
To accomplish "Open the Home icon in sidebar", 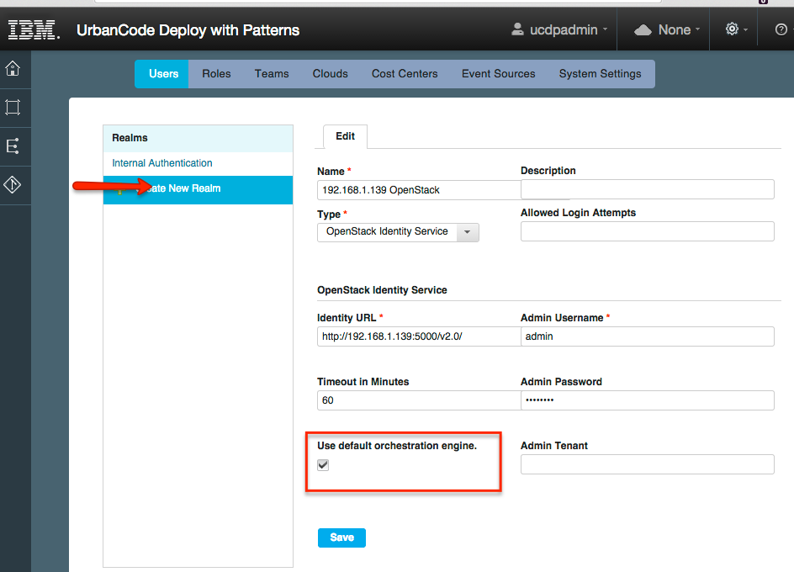I will 13,68.
